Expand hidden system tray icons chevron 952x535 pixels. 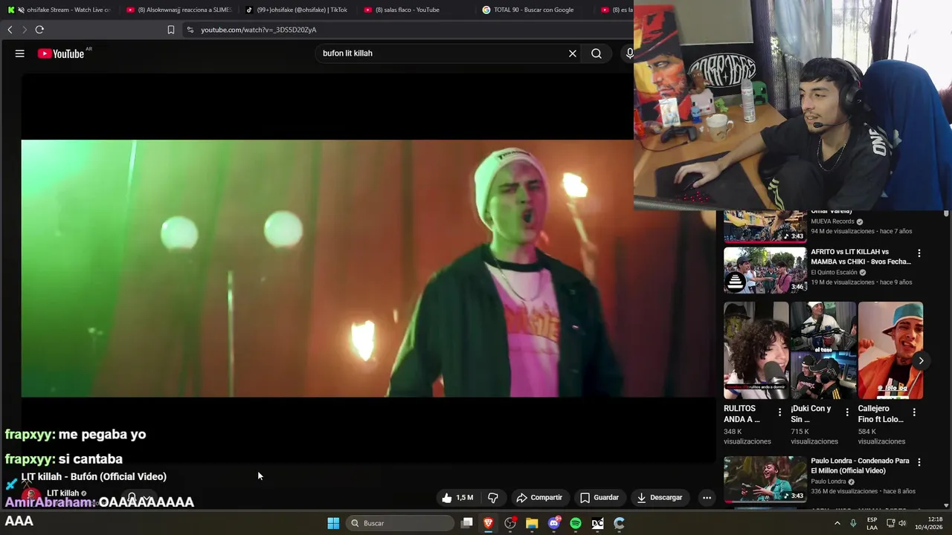point(837,523)
